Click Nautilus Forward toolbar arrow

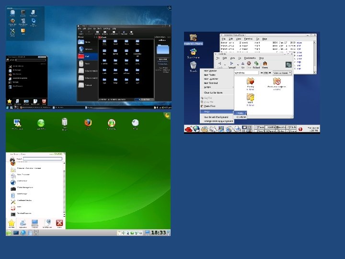(231, 63)
